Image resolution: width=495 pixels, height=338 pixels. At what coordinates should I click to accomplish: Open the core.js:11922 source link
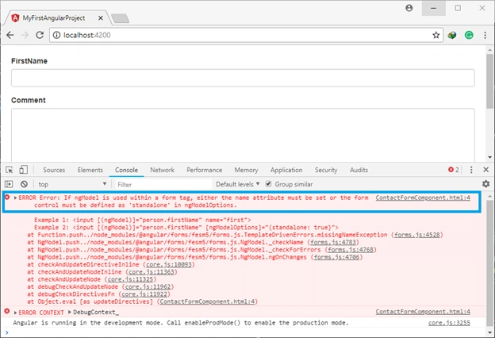point(144,294)
